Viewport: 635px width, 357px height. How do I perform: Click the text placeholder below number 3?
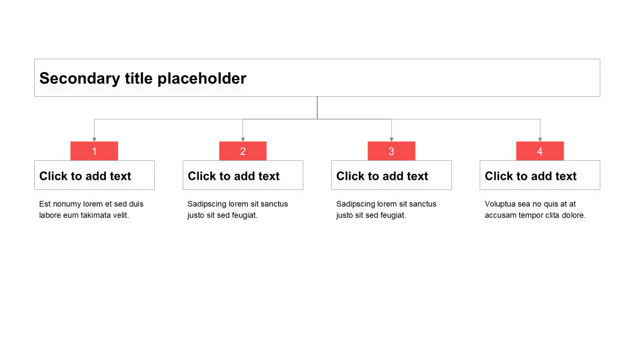(x=391, y=175)
